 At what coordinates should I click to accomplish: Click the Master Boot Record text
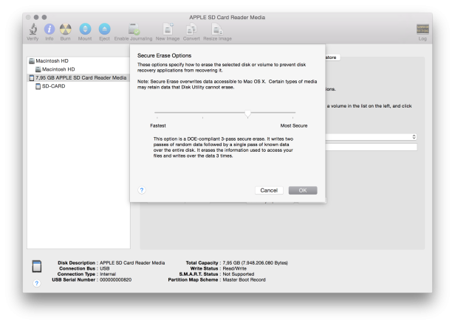point(244,280)
